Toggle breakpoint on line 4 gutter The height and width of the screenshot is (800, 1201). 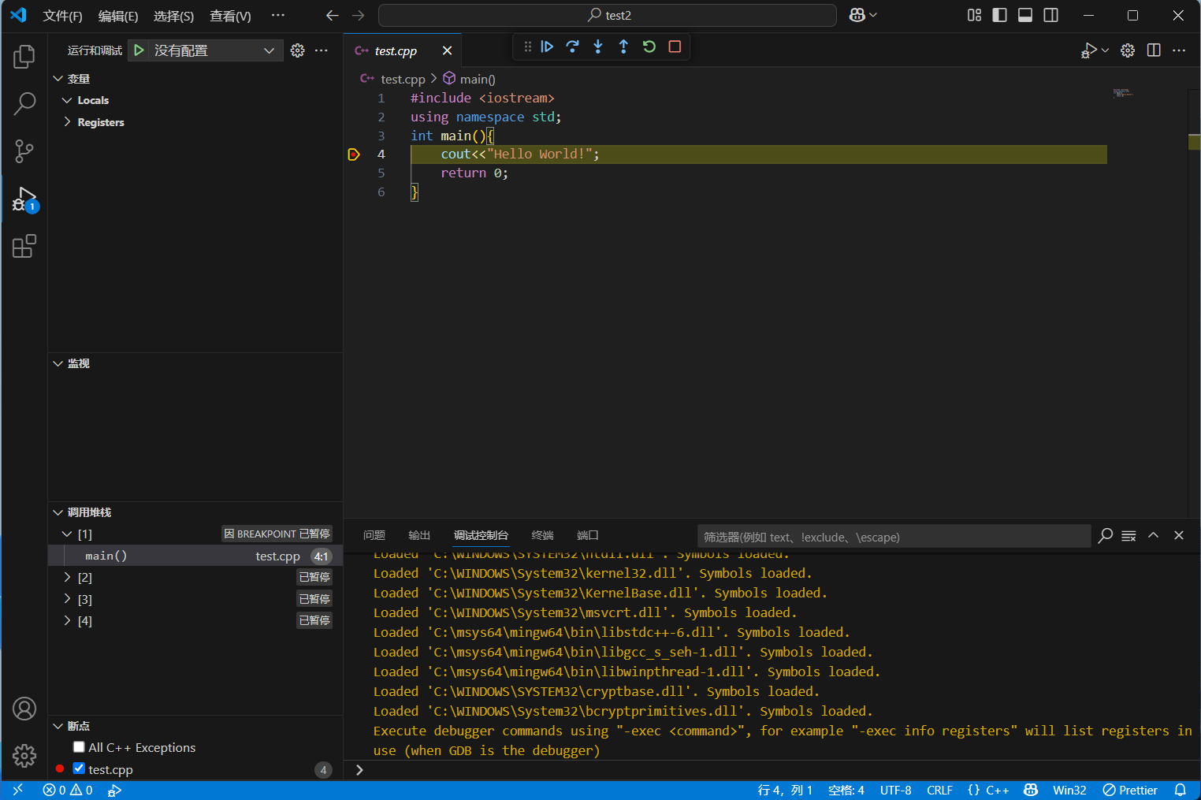pyautogui.click(x=354, y=154)
